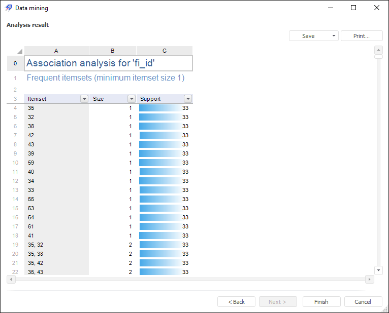Screen dimensions: 389x313
Task: Click the support bar for itemset 59
Action: click(164, 163)
